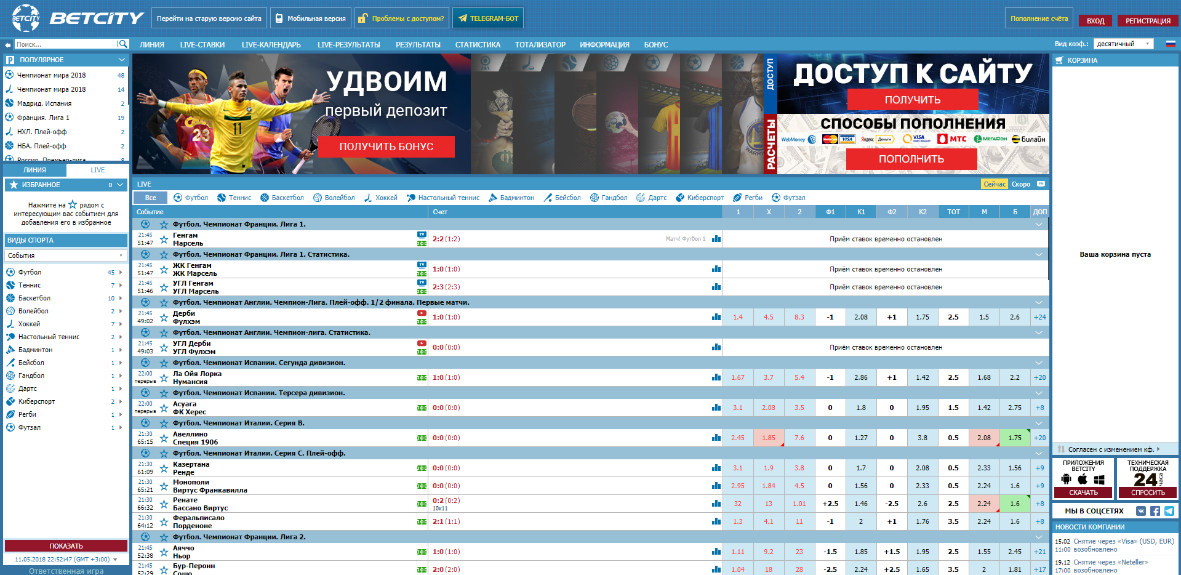Open the VK social network icon
The width and height of the screenshot is (1181, 575).
(1141, 511)
